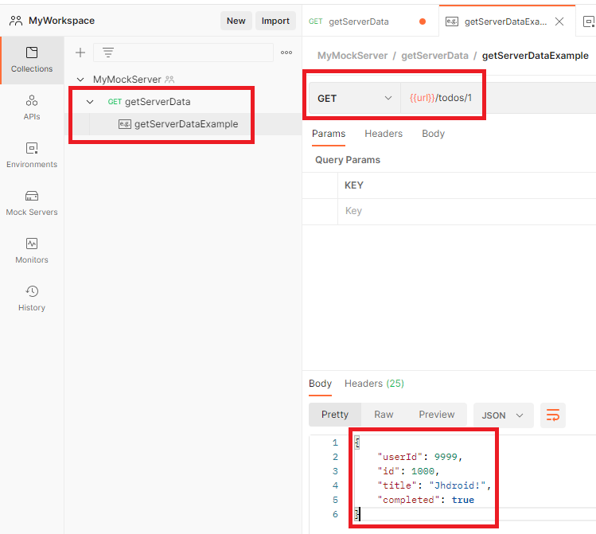
Task: Click the Key input field under Query Params
Action: click(467, 211)
